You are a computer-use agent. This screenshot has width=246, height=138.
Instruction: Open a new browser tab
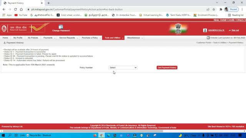pyautogui.click(x=48, y=3)
